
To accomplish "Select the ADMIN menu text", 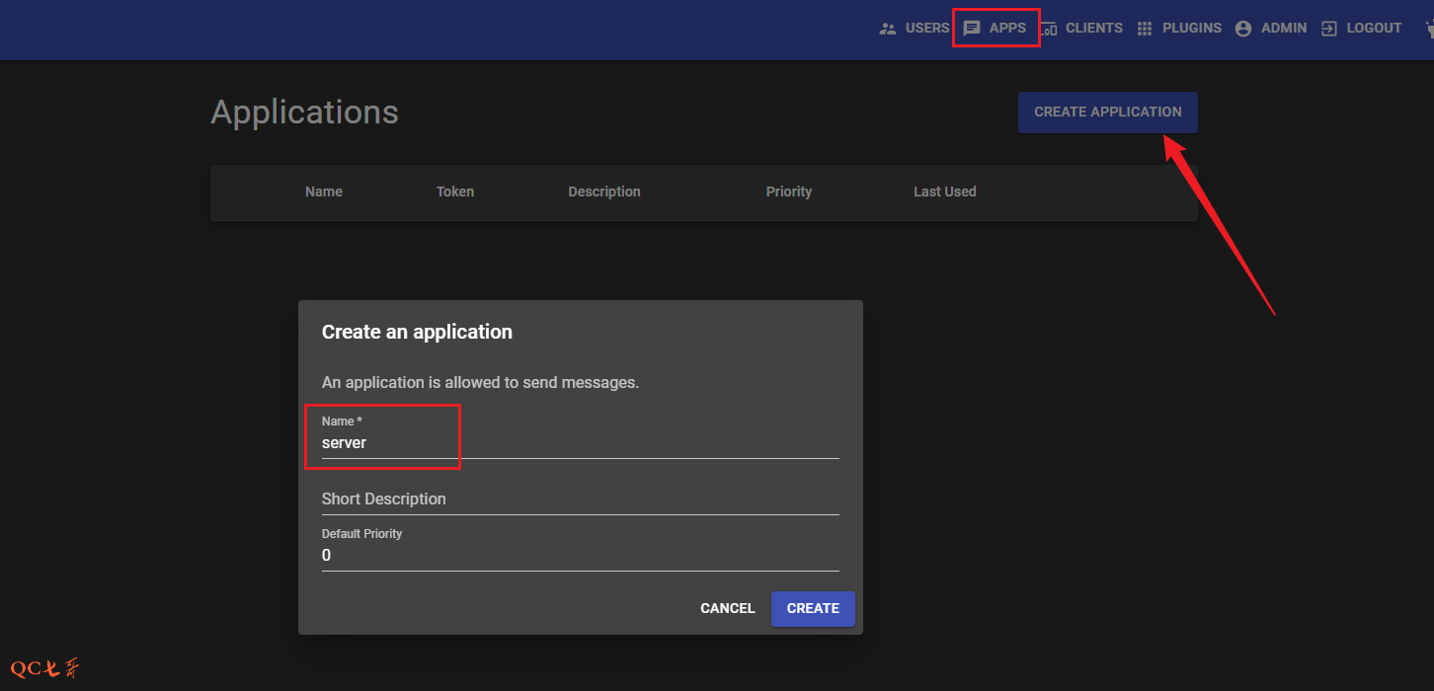I will point(1283,29).
